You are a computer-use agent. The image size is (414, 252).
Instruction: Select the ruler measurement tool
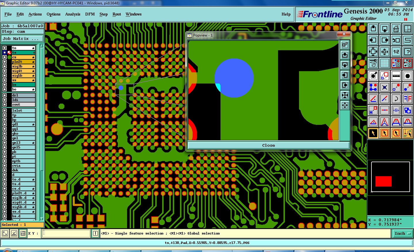pos(396,76)
